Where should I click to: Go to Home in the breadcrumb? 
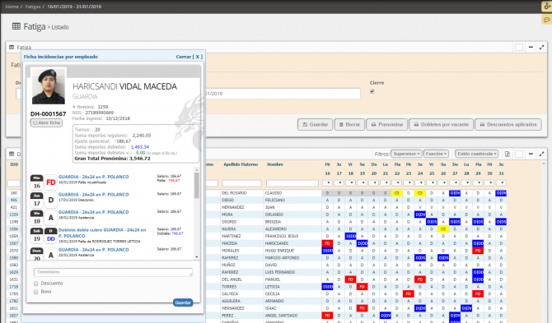click(12, 7)
